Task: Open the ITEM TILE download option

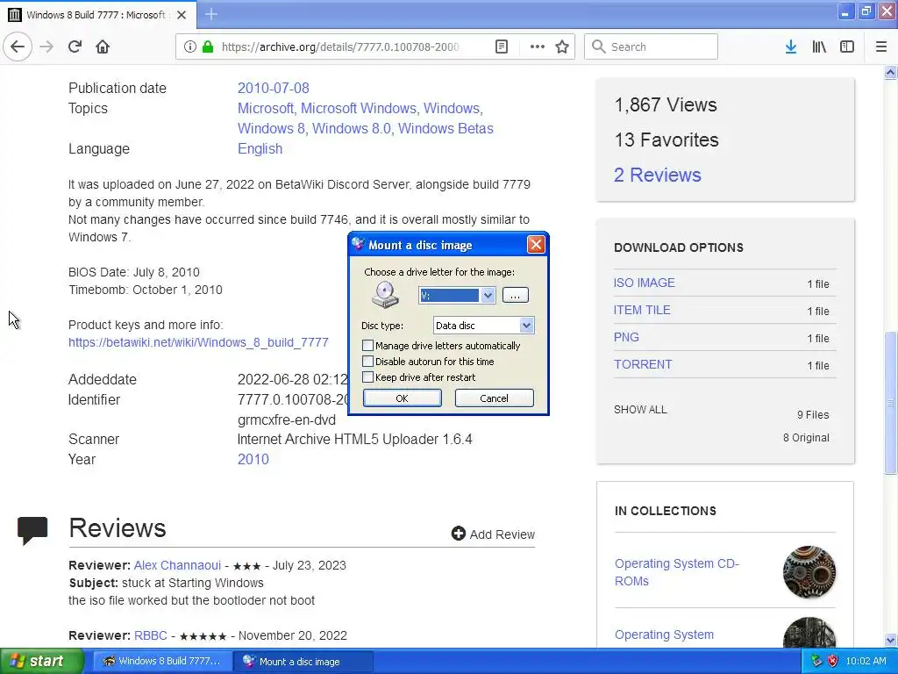Action: (x=642, y=310)
